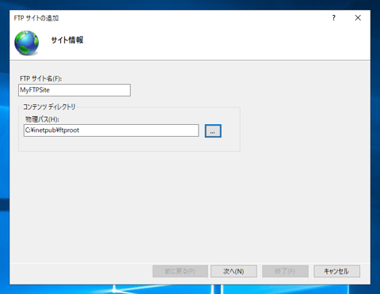Click the サイト情報 heading text
Viewport: 380px width, 294px height.
point(67,40)
